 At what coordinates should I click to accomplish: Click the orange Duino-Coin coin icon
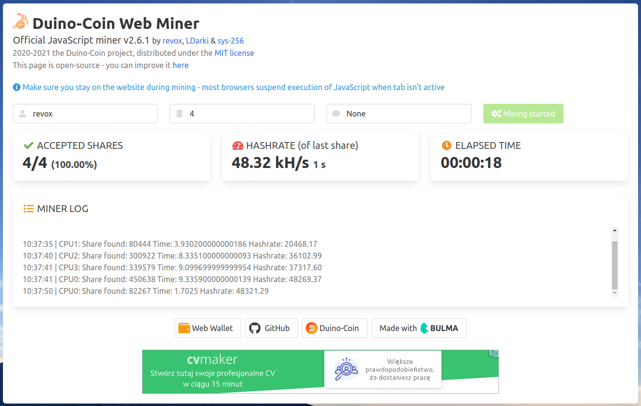point(312,328)
